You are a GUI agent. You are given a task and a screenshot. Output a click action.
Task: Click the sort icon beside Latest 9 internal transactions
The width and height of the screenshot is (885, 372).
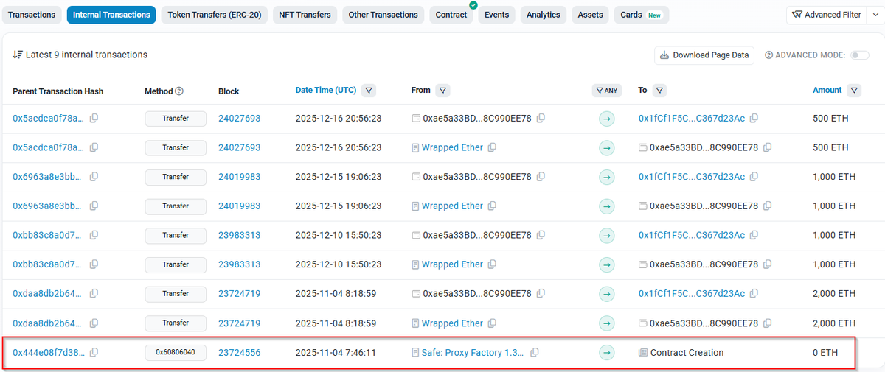coord(18,55)
